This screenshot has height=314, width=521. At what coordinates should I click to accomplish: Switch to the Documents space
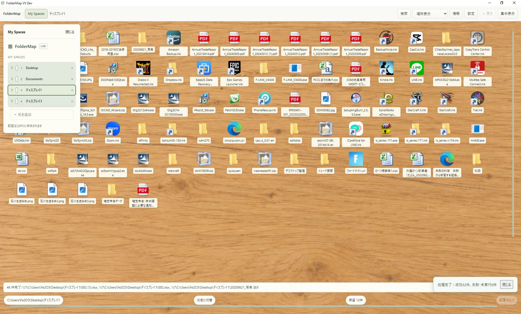42,79
